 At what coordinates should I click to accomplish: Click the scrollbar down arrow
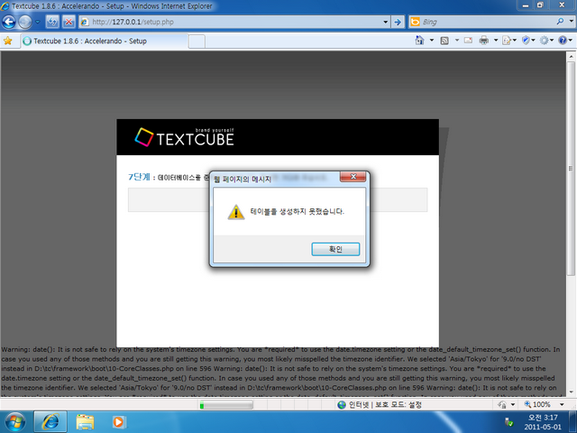tap(571, 392)
